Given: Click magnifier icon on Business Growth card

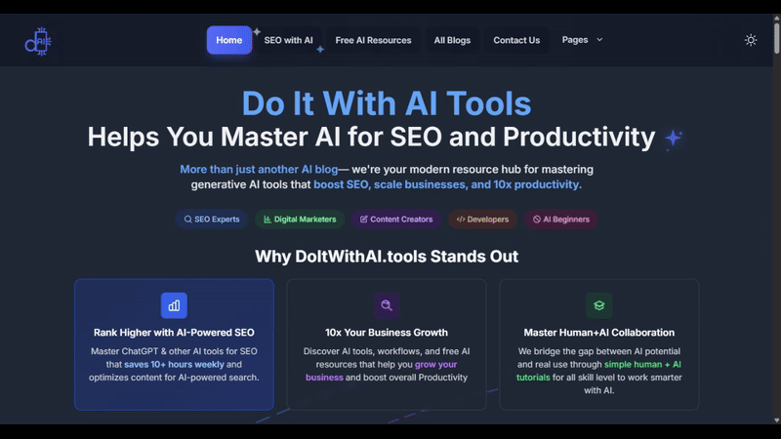Looking at the screenshot, I should (387, 305).
